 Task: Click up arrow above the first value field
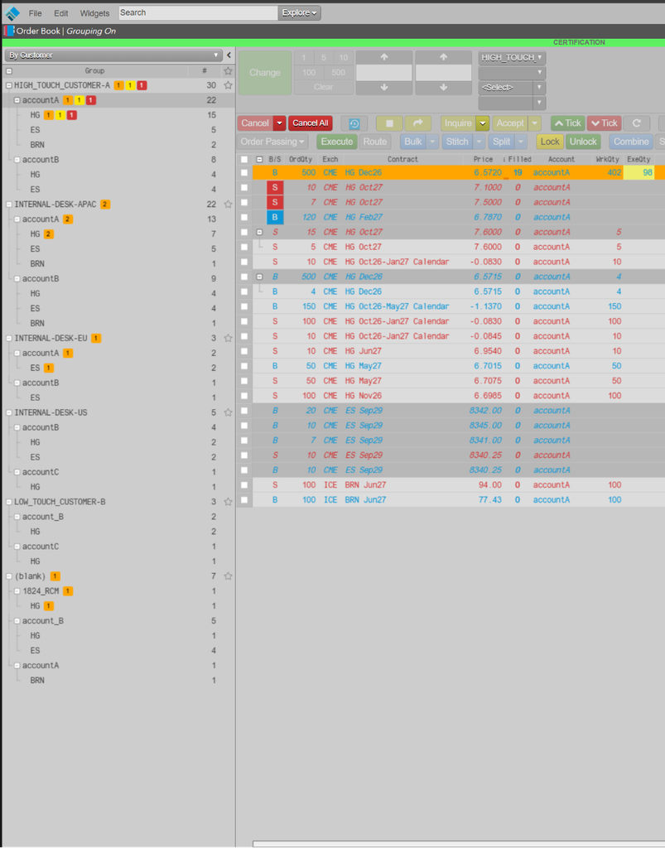coord(384,57)
